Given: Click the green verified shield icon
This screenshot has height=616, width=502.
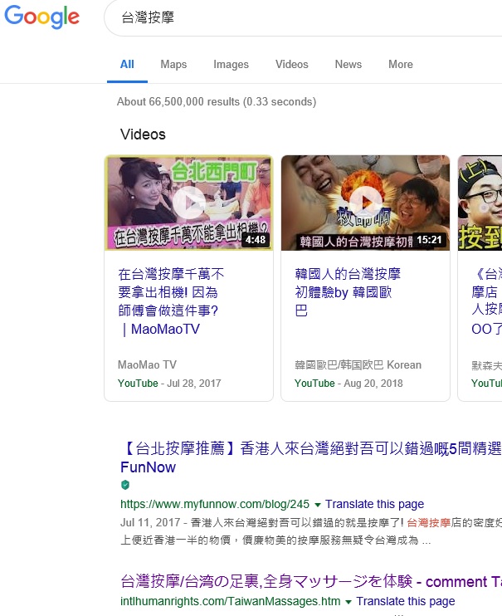Looking at the screenshot, I should pos(125,485).
